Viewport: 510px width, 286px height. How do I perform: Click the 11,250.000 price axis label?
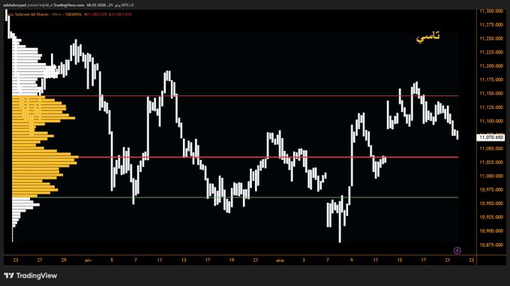[x=491, y=38]
